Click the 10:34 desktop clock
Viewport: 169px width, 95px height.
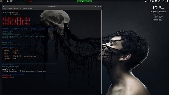(158, 8)
